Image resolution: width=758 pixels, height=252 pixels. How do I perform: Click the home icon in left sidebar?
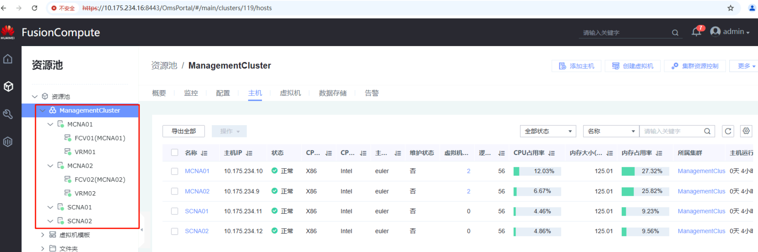8,59
